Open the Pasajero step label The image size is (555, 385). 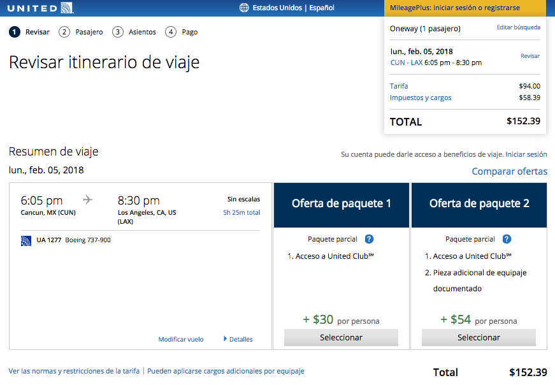coord(89,33)
